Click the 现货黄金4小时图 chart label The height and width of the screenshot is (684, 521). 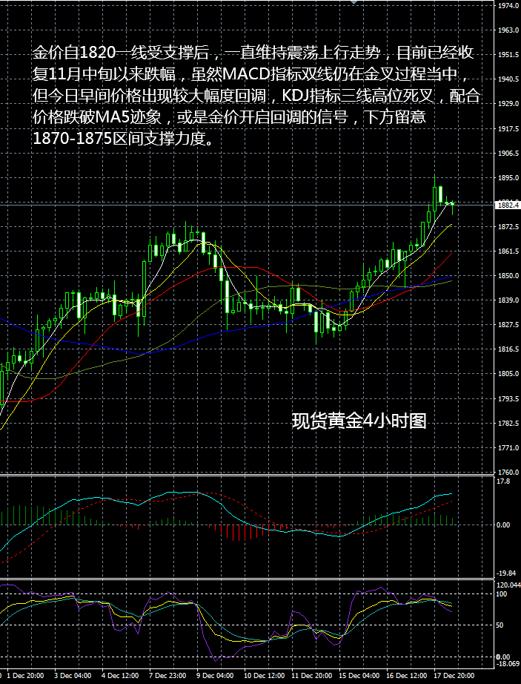point(359,421)
